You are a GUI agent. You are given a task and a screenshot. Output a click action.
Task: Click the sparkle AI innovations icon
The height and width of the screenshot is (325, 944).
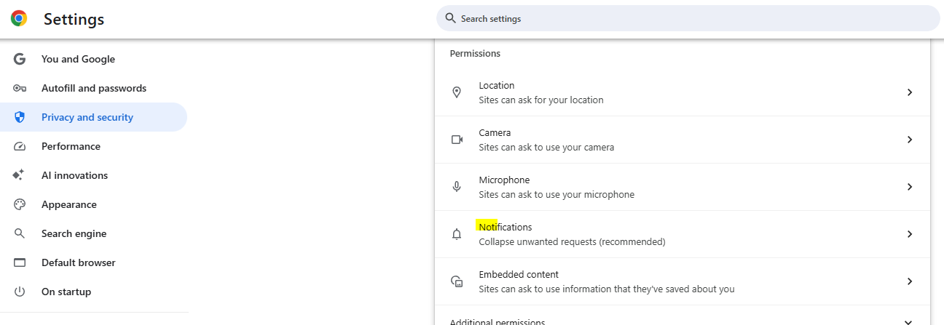click(19, 175)
